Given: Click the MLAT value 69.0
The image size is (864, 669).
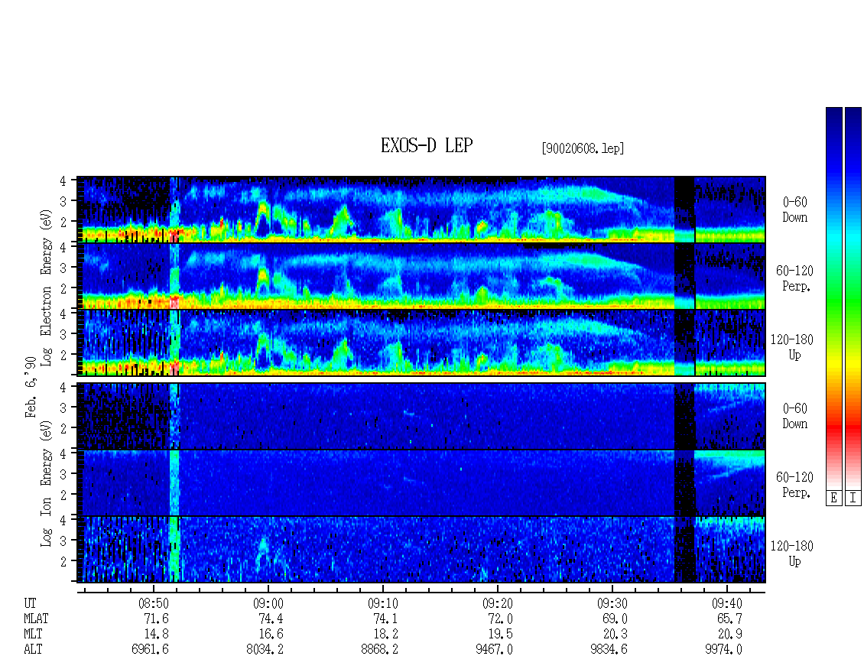Looking at the screenshot, I should tap(615, 619).
